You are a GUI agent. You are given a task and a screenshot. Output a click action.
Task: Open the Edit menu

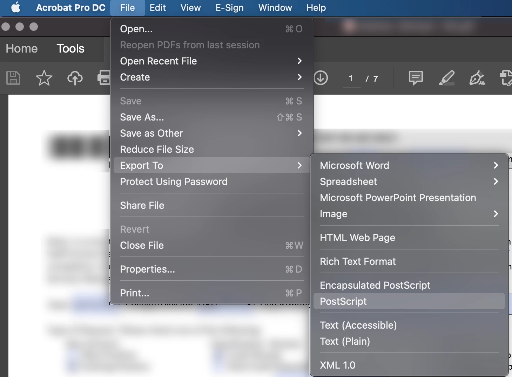point(158,8)
